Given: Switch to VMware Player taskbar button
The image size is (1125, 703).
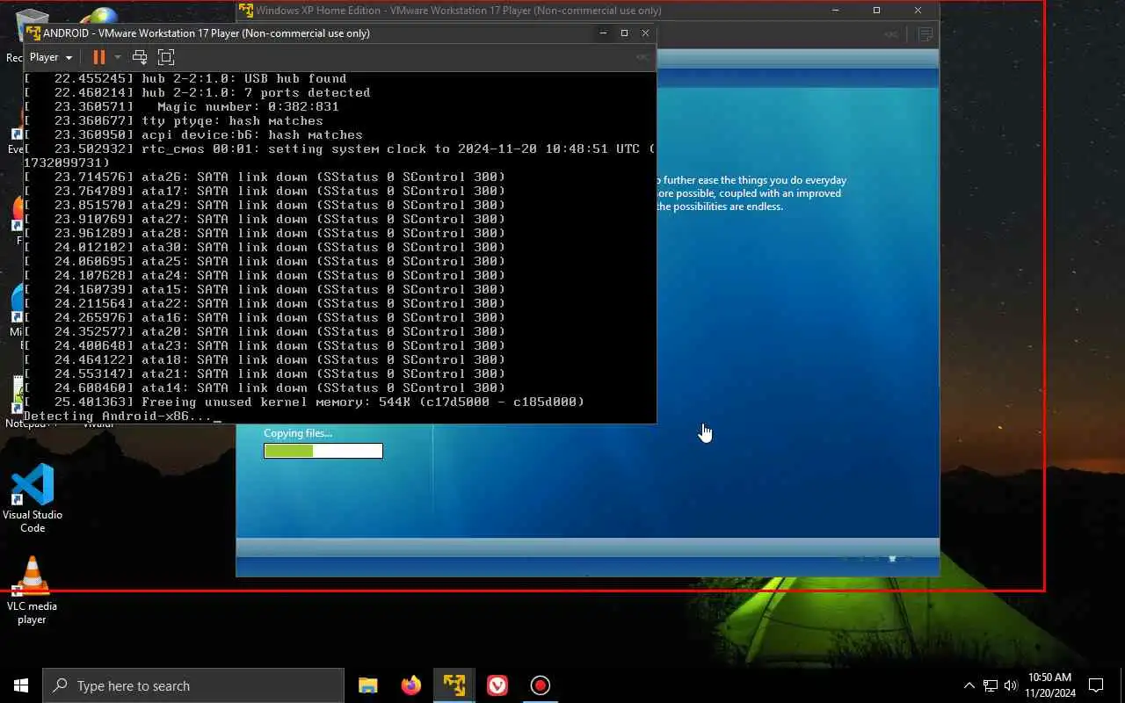Looking at the screenshot, I should click(x=454, y=685).
